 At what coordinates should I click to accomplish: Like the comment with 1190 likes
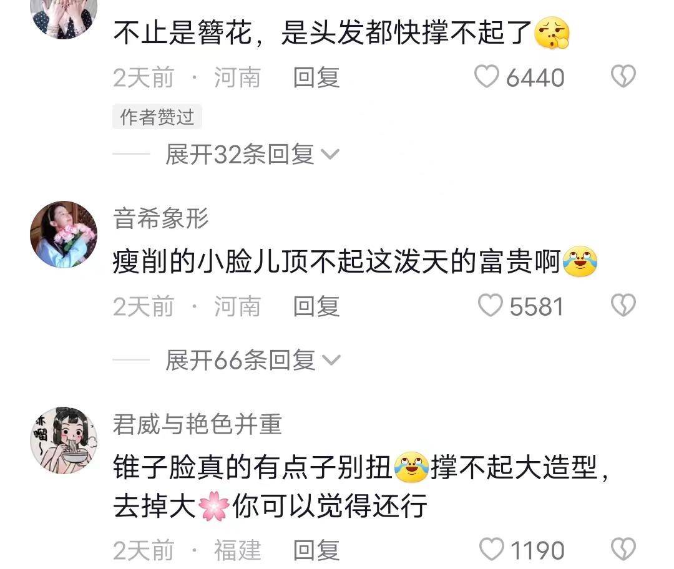(492, 549)
